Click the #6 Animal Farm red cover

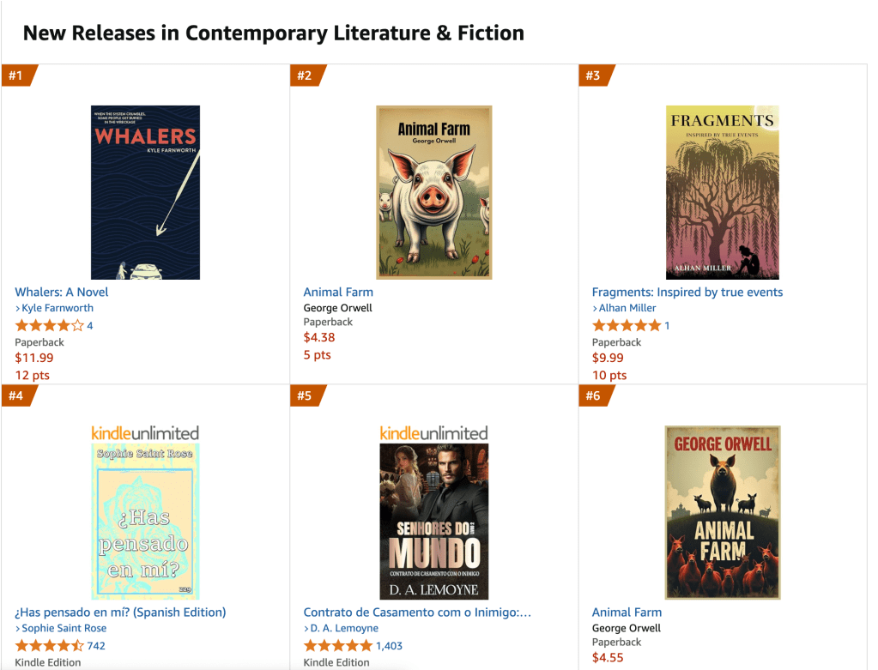pos(722,512)
